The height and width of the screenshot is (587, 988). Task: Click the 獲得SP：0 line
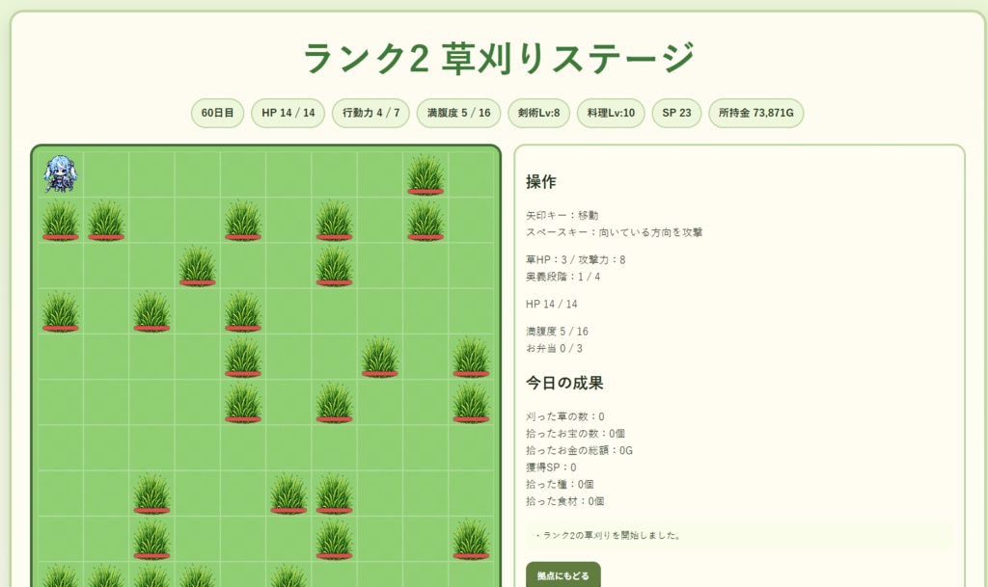point(551,467)
